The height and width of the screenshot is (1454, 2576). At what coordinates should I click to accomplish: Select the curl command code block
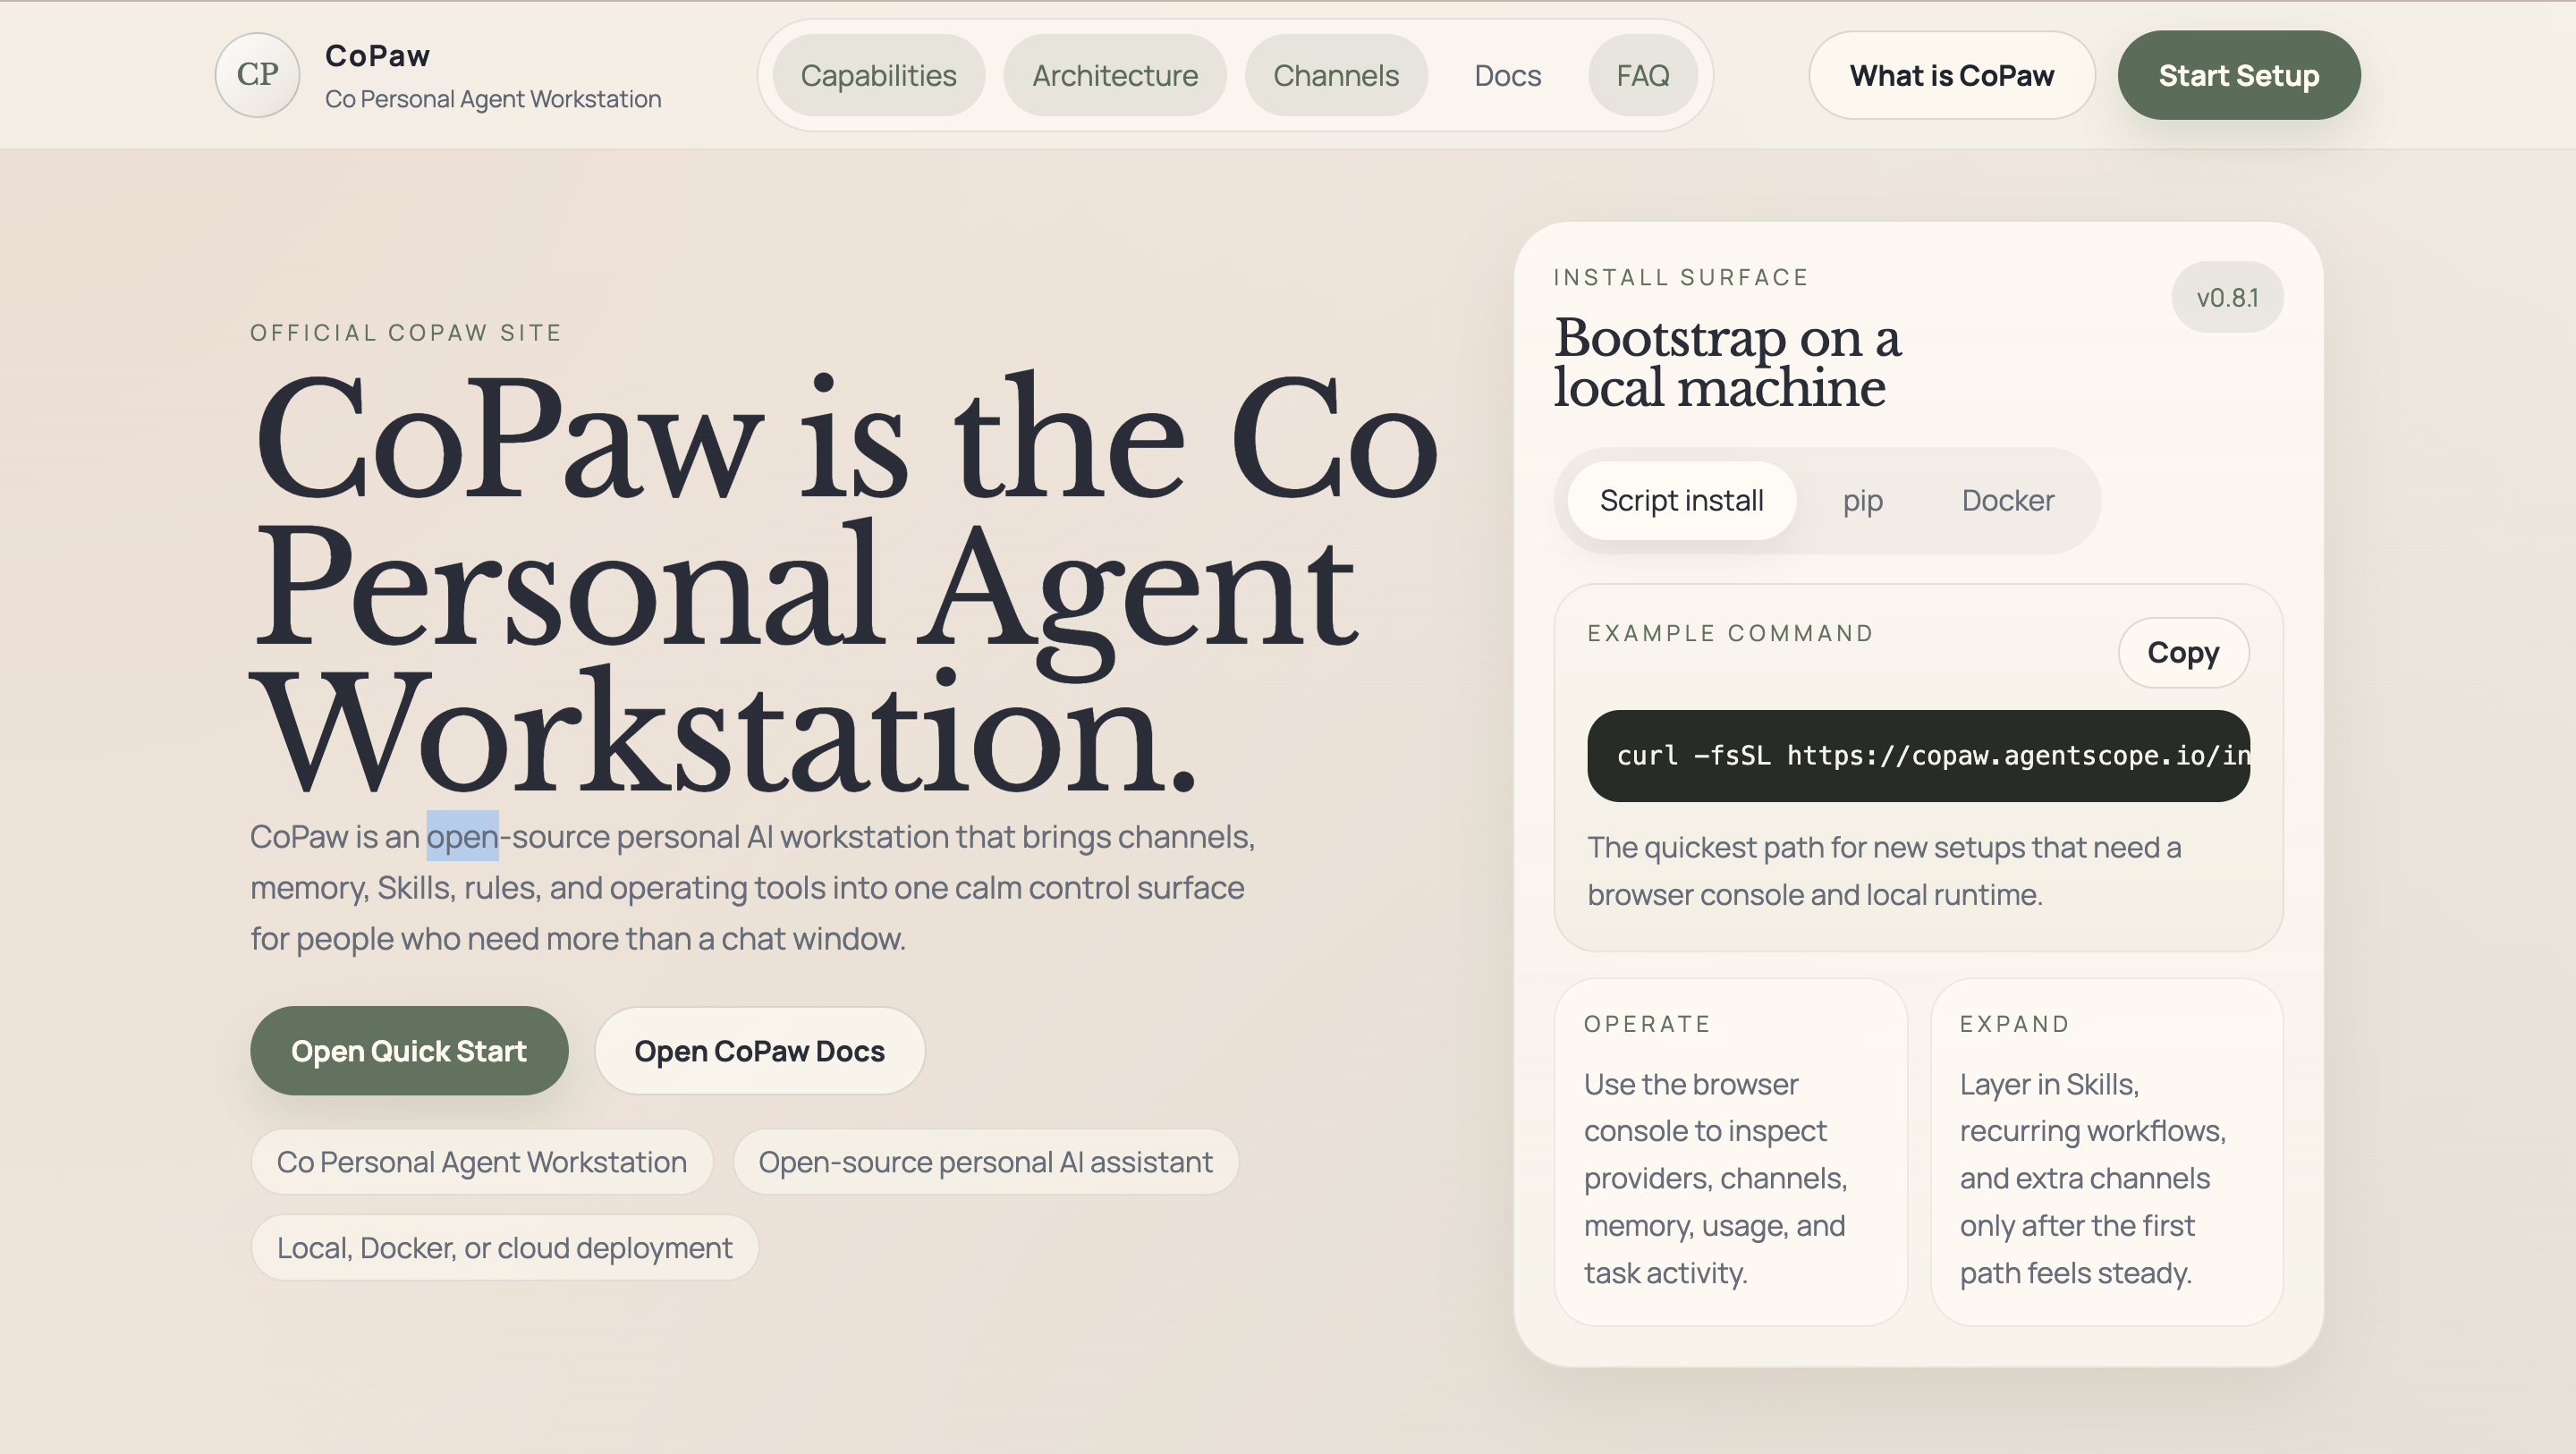(1917, 756)
